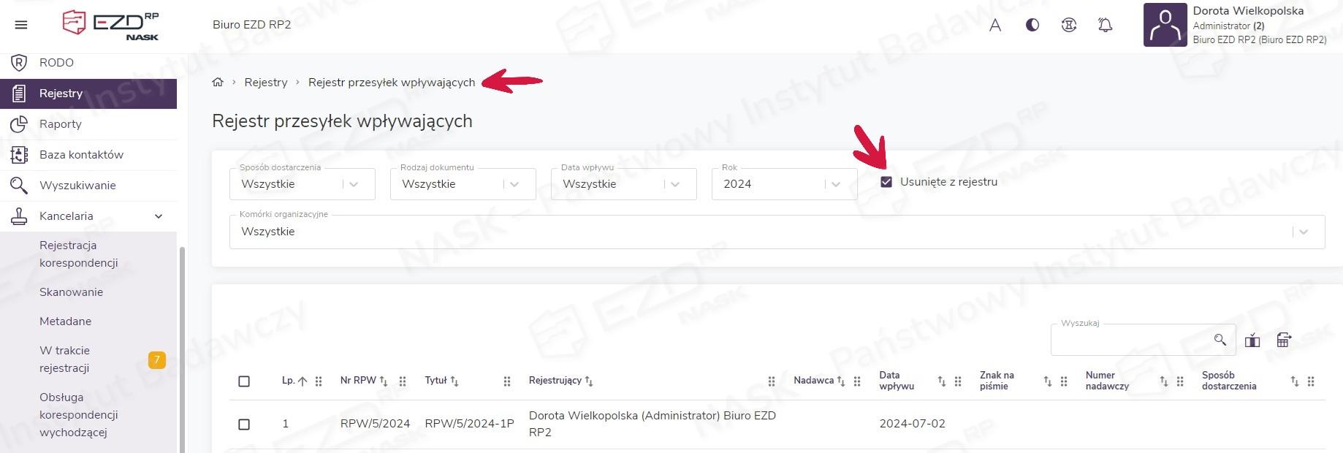Click the font size icon
Screen dimensions: 1343x453
pos(994,26)
